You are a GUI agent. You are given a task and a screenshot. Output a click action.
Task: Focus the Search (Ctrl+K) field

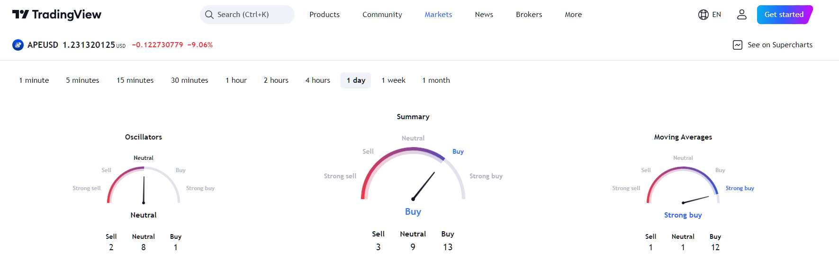click(247, 15)
